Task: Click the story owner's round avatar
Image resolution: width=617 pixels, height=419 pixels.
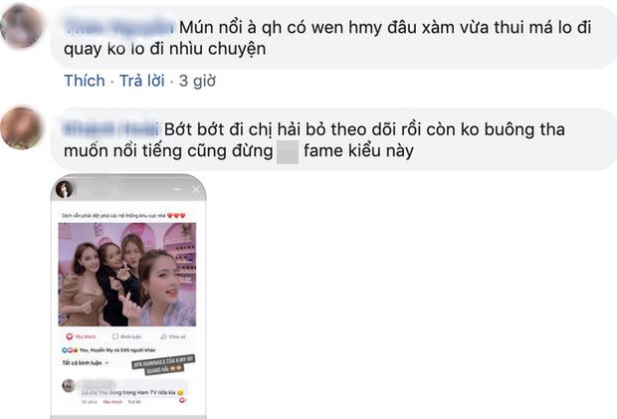Action: pyautogui.click(x=65, y=189)
